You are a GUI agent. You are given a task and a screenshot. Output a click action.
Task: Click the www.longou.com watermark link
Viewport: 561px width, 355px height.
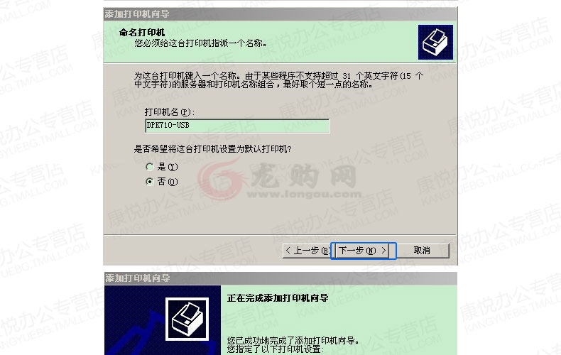[x=304, y=195]
